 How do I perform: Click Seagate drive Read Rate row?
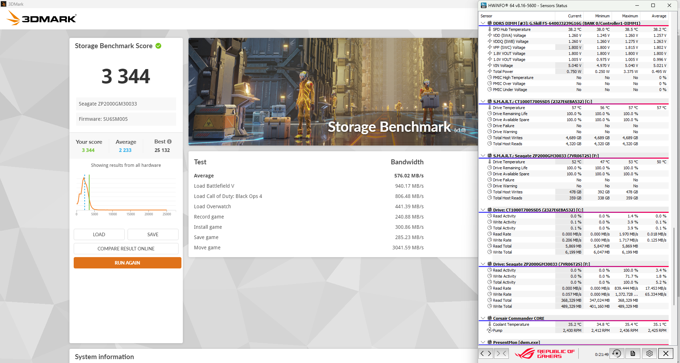point(573,288)
